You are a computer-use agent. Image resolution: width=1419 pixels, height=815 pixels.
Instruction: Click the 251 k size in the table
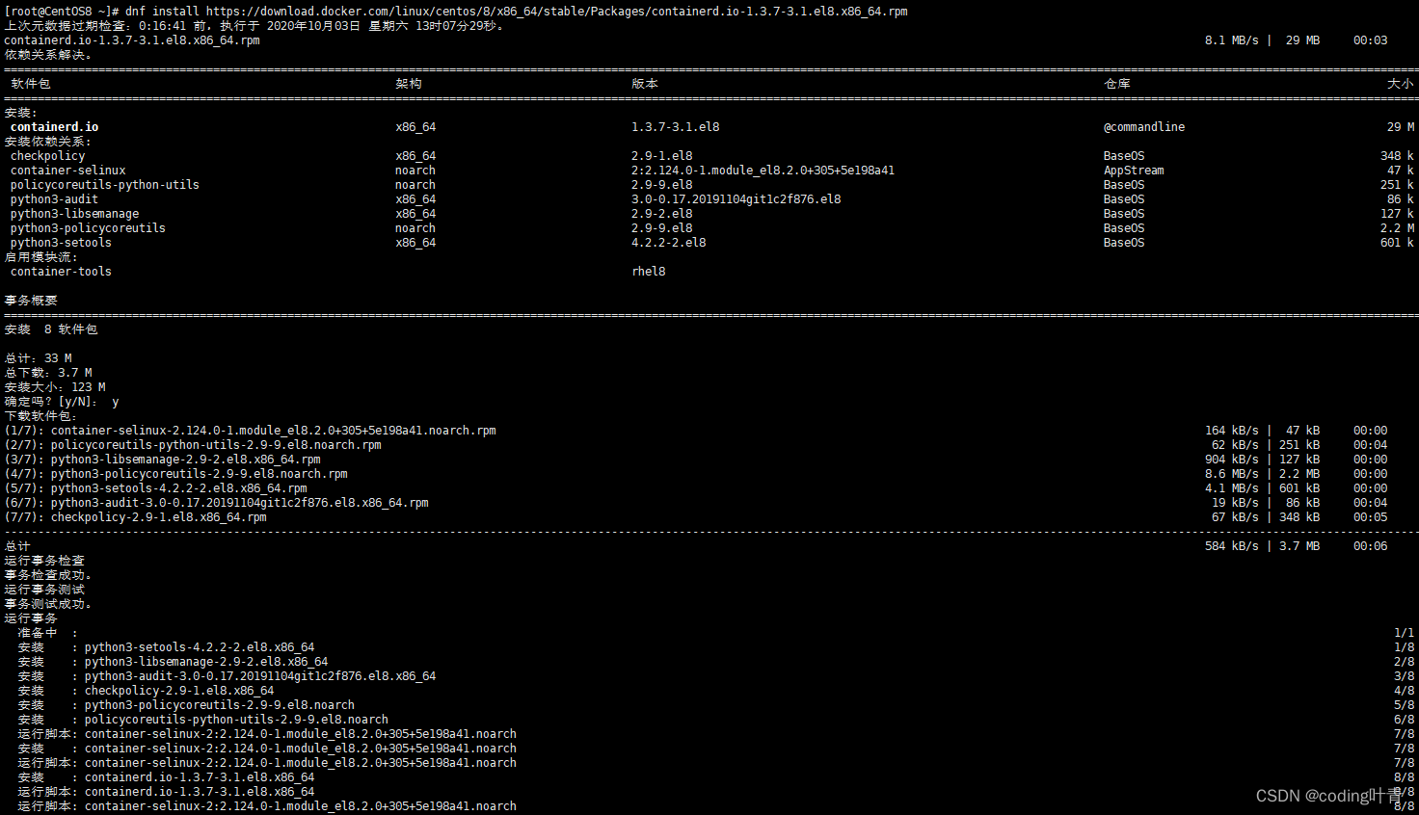pyautogui.click(x=1397, y=185)
